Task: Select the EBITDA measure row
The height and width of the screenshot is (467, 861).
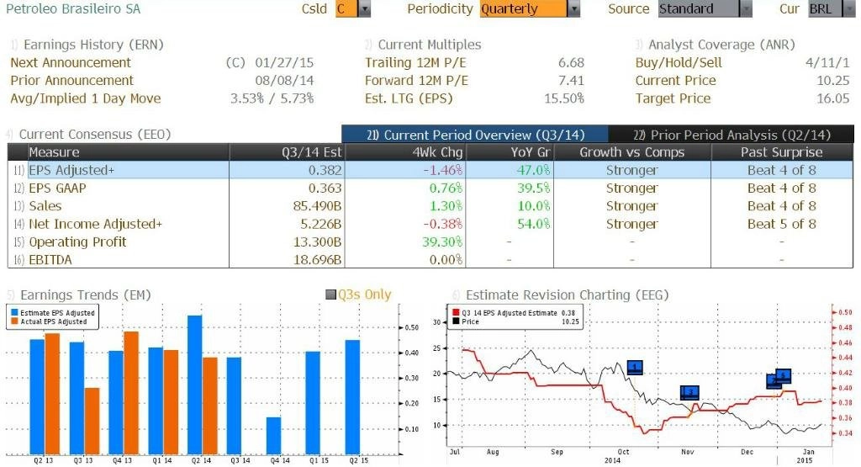Action: tap(430, 259)
